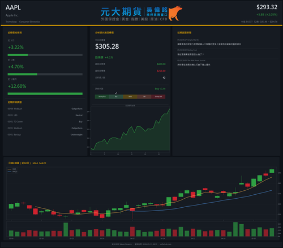
Task: Click the +3.22% three-day performance value
Action: pos(16,47)
